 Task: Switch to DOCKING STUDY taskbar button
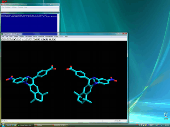[60, 125]
